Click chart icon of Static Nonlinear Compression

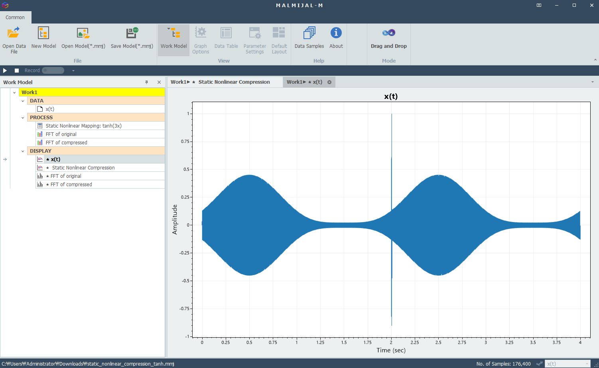pos(40,167)
